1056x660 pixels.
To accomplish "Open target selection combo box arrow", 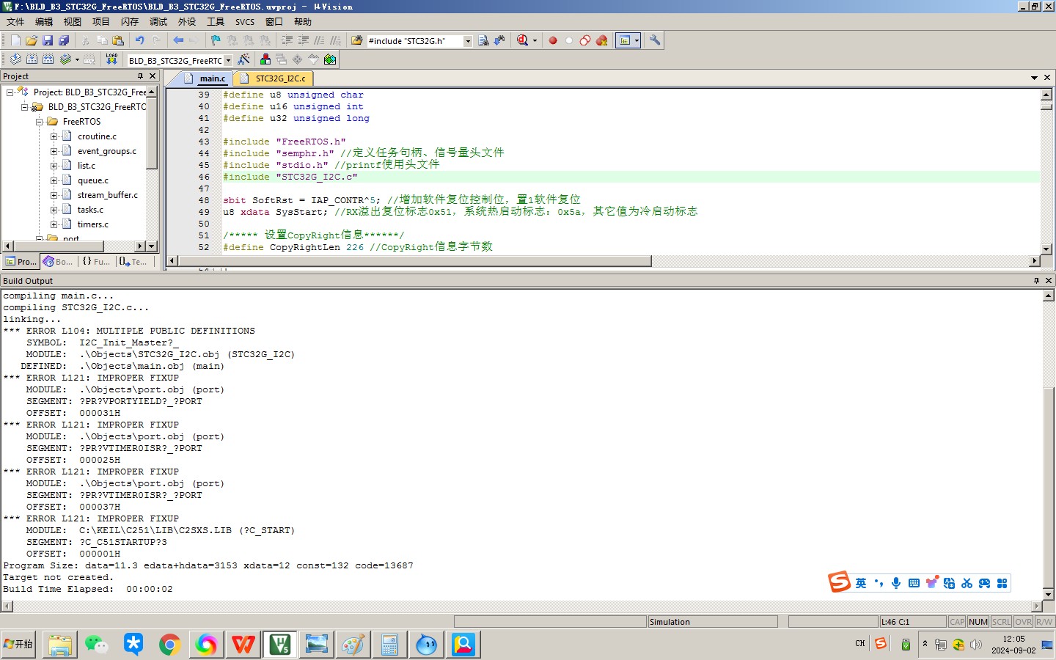I will coord(228,60).
